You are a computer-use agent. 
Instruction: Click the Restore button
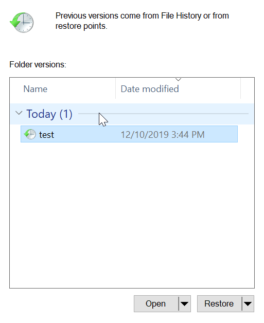click(x=219, y=303)
